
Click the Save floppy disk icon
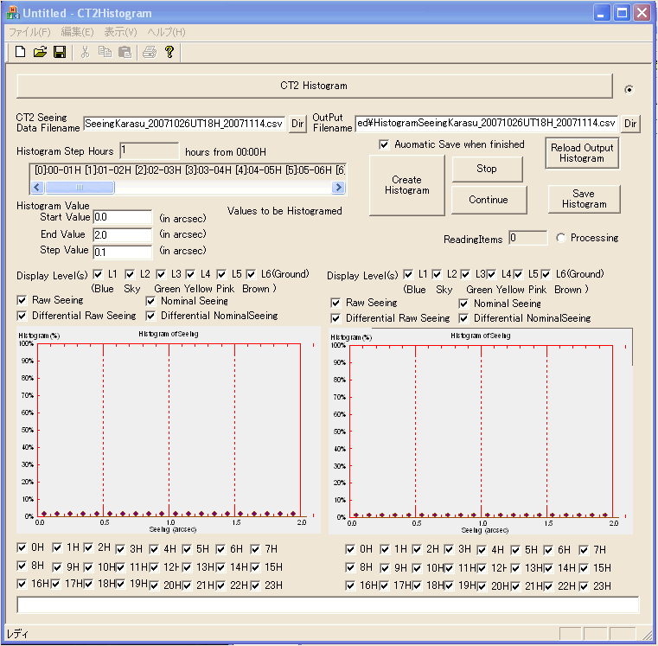click(x=60, y=53)
